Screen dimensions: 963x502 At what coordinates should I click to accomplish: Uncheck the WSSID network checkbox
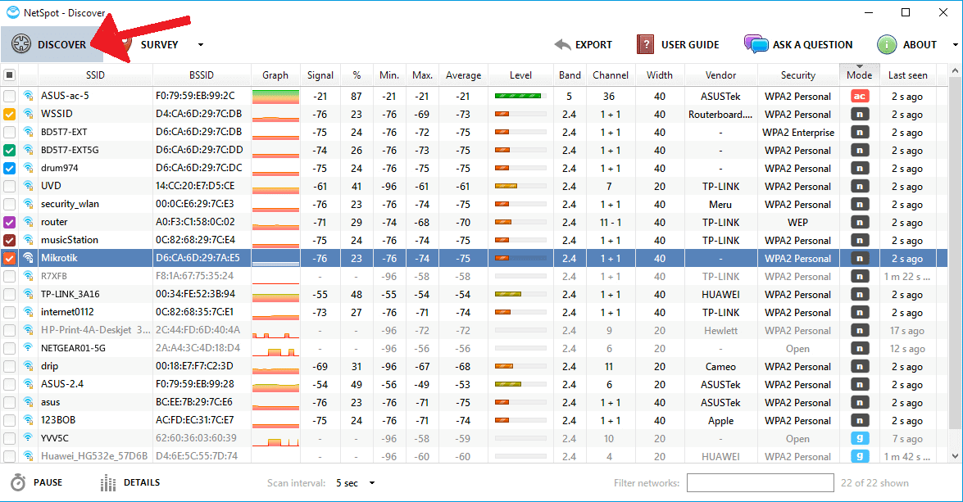[9, 114]
